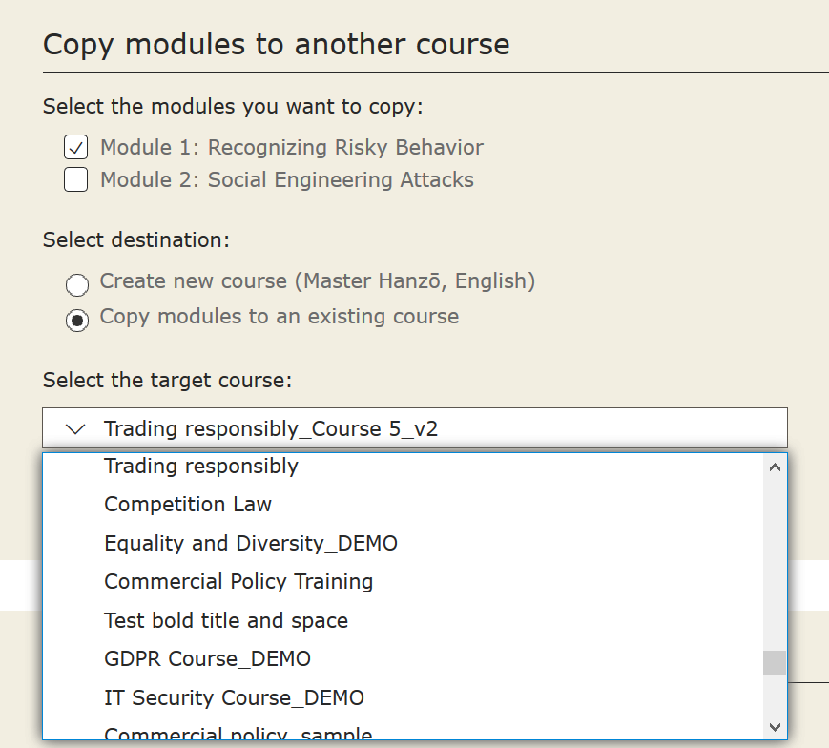
Task: Click the scrollbar track above the thumb
Action: [x=775, y=565]
